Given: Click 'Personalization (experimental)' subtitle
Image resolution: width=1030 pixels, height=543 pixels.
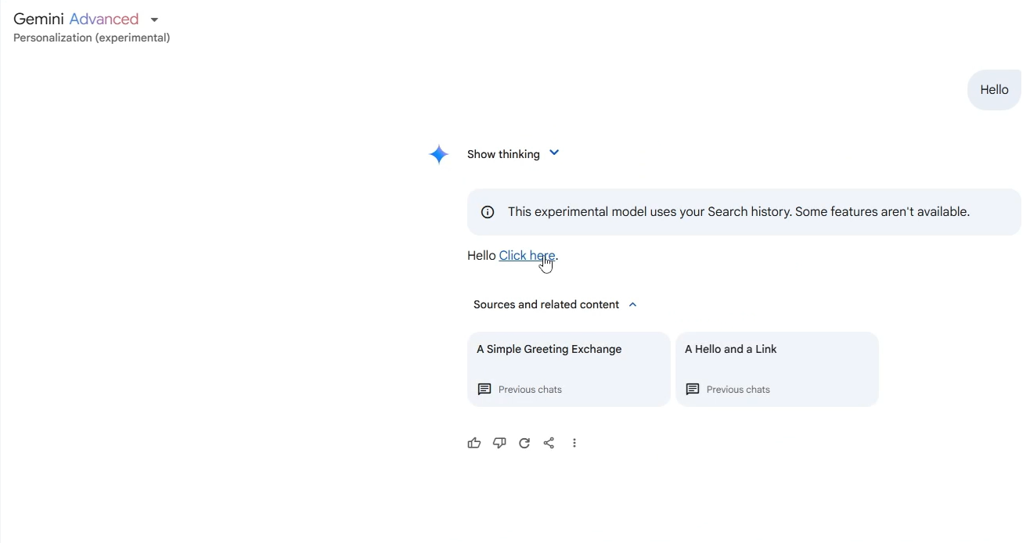Looking at the screenshot, I should [x=92, y=38].
